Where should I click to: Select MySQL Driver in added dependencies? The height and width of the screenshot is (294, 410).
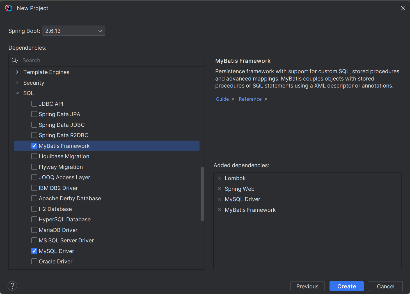point(242,199)
